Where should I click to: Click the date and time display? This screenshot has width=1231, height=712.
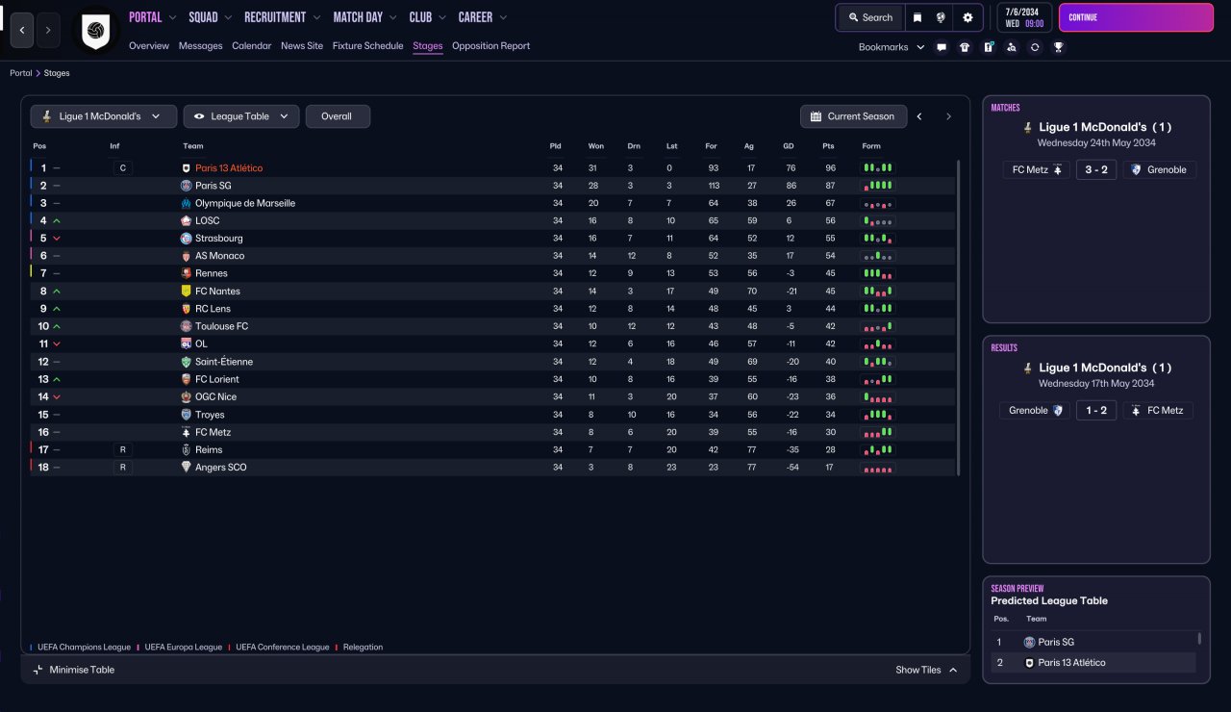(x=1025, y=17)
